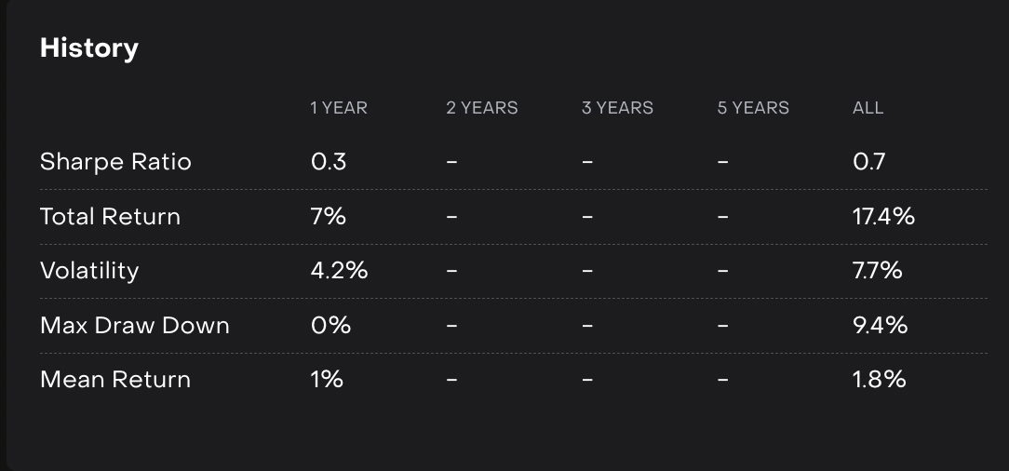This screenshot has width=1009, height=471.
Task: Select the 2 YEARS column header
Action: pyautogui.click(x=481, y=108)
